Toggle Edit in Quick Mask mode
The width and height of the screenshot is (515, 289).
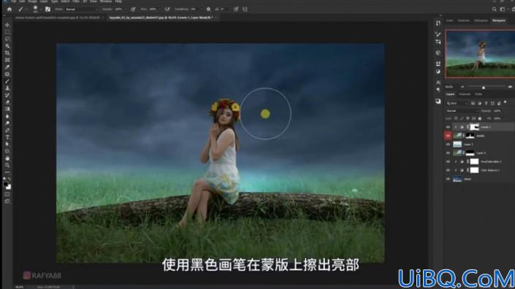[x=7, y=195]
